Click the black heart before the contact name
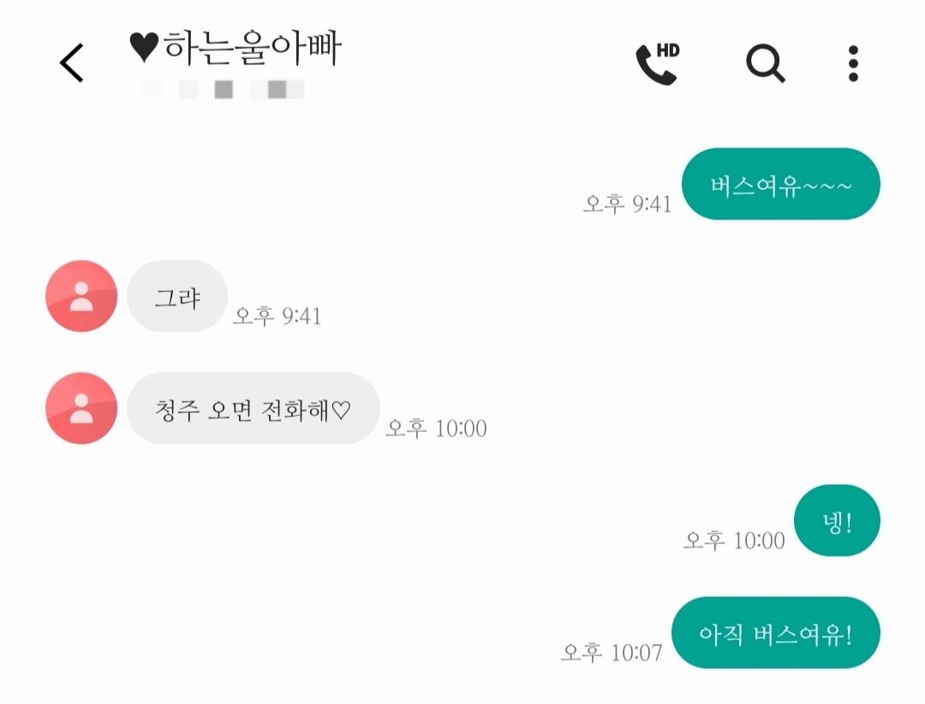 [144, 48]
